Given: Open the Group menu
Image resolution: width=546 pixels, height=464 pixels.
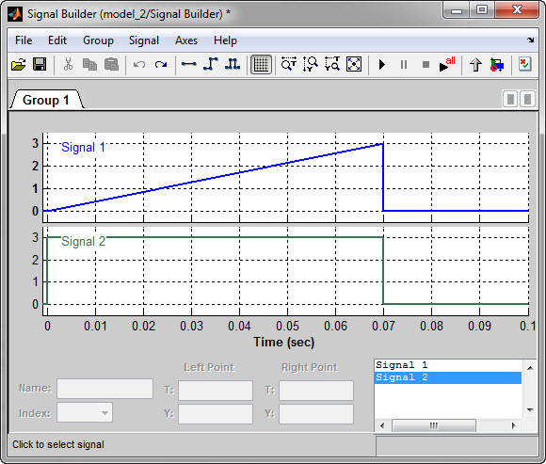Looking at the screenshot, I should [98, 40].
